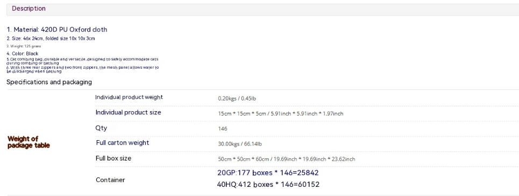Open the Description tab header
Image resolution: width=519 pixels, height=196 pixels.
[x=29, y=9]
